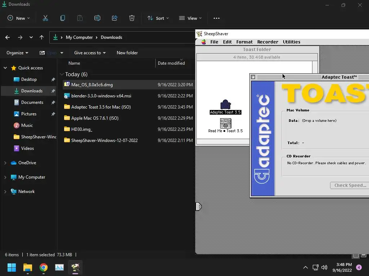Screen dimensions: 369x276
Task: Go back with the left arrow
Action: (x=8, y=37)
